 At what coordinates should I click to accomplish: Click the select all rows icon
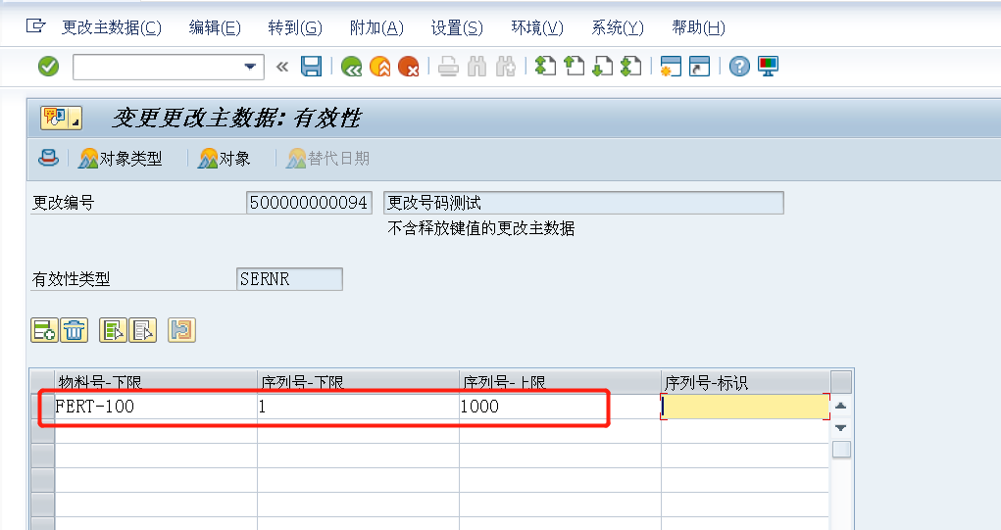point(113,330)
